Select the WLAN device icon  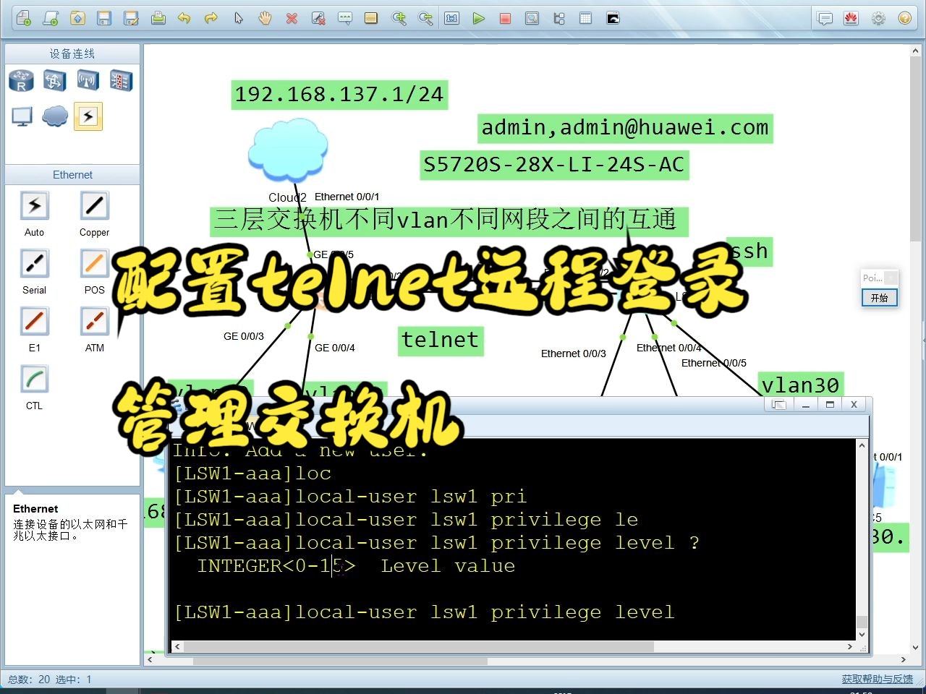pos(88,80)
